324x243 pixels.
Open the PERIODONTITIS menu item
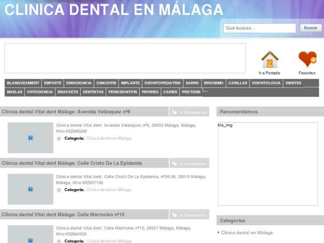123,92
